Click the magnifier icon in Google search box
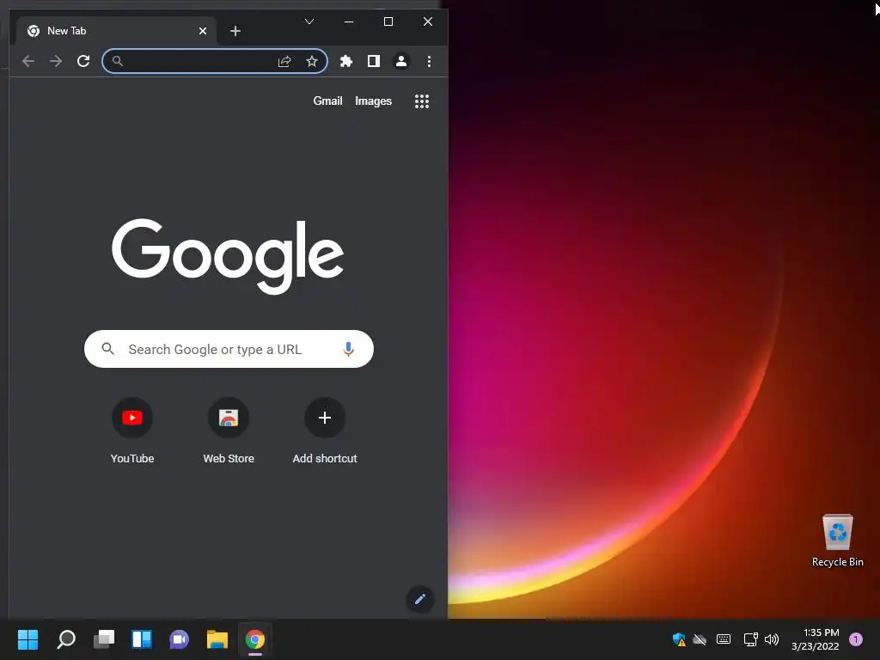This screenshot has width=880, height=660. [107, 349]
